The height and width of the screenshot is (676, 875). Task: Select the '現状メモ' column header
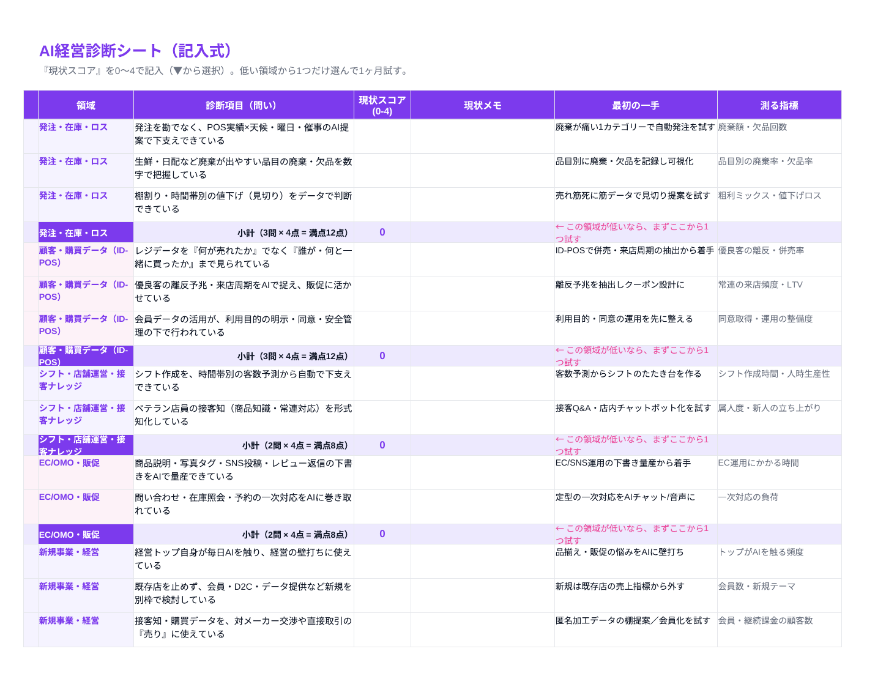point(483,105)
